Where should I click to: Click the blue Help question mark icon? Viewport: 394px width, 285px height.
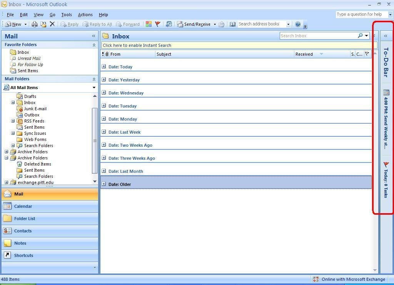[x=298, y=24]
